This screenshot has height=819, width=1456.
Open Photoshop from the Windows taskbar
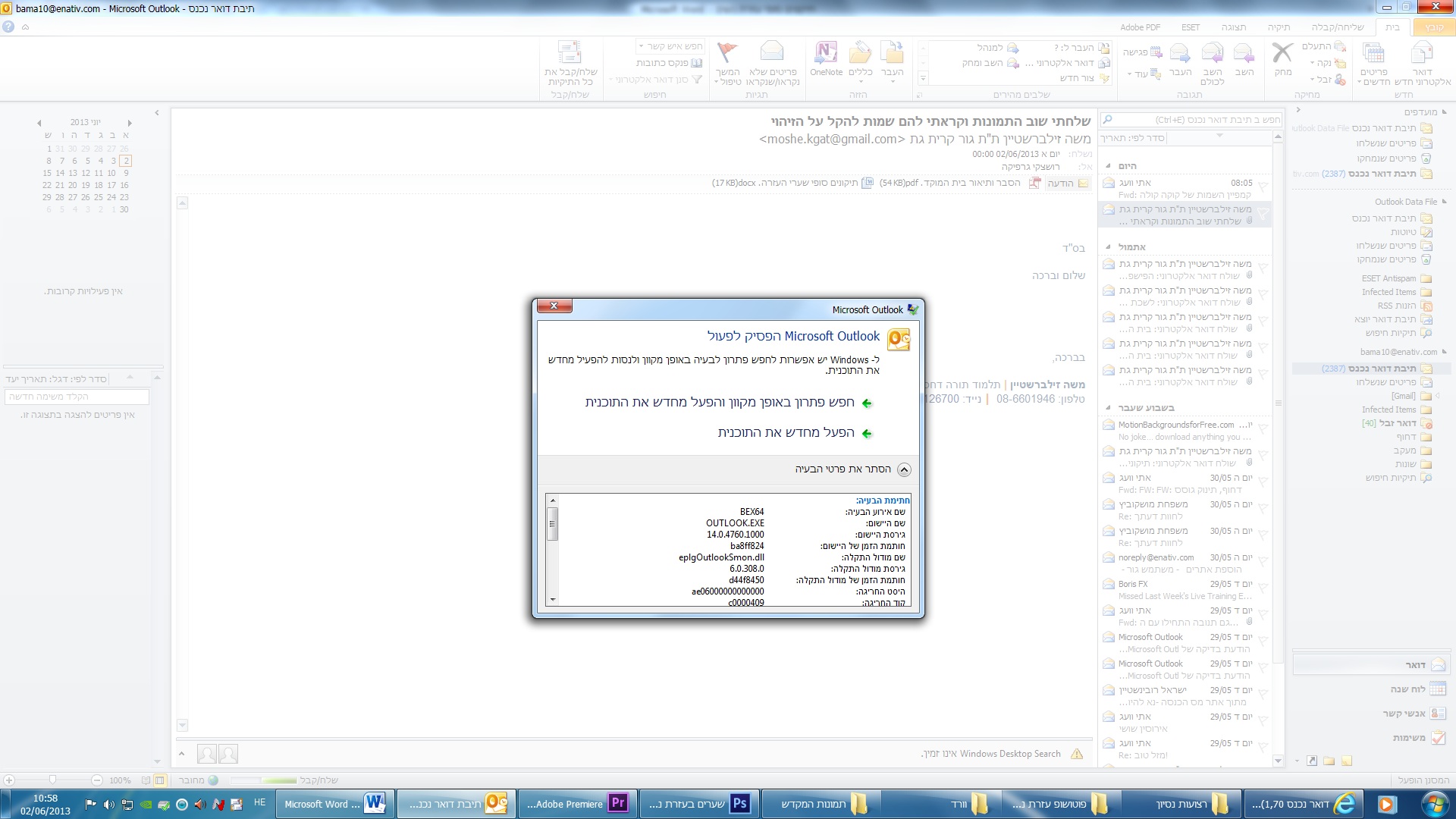(698, 804)
